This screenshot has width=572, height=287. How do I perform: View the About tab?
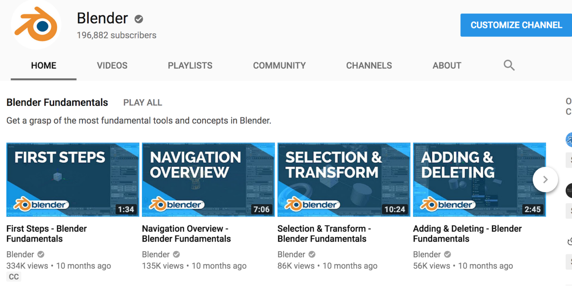pos(447,65)
